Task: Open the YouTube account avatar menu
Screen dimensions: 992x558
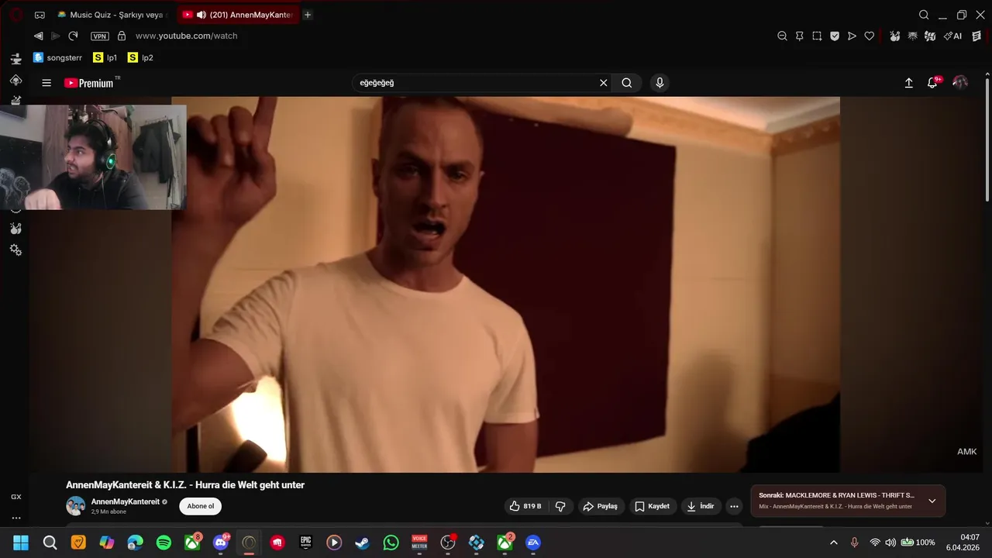Action: click(960, 83)
